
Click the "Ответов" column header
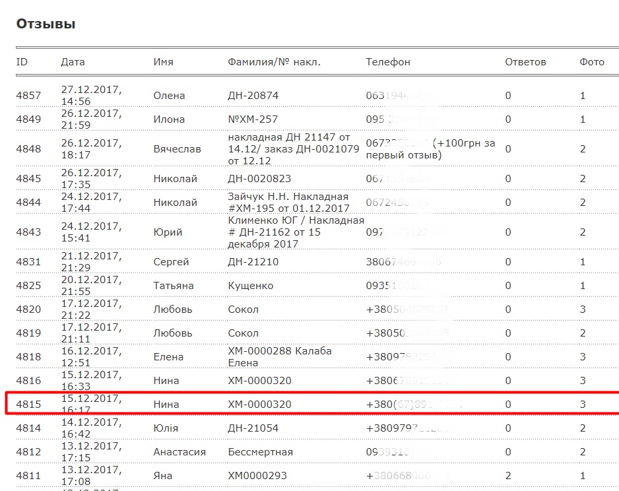click(x=525, y=62)
